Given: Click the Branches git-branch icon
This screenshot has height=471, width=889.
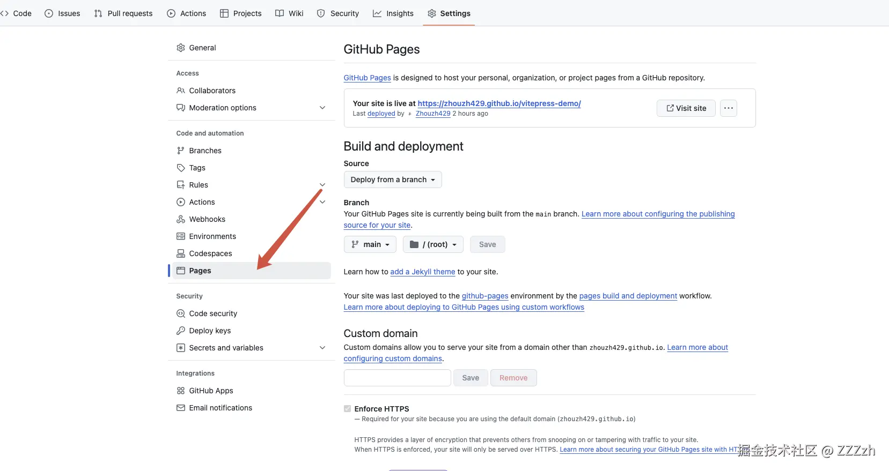Looking at the screenshot, I should 181,151.
